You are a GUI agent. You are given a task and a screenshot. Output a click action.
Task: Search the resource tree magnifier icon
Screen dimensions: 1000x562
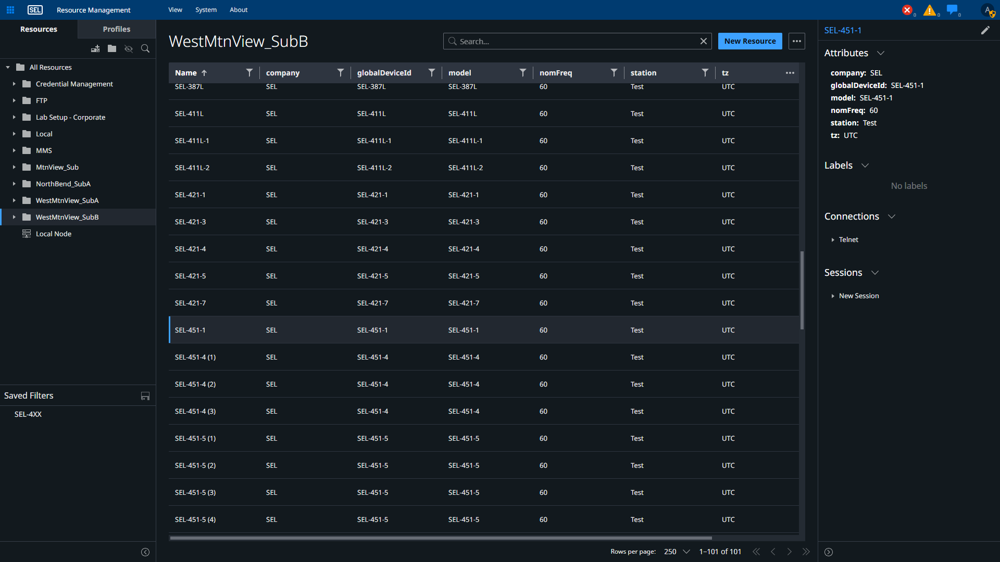[x=145, y=48]
